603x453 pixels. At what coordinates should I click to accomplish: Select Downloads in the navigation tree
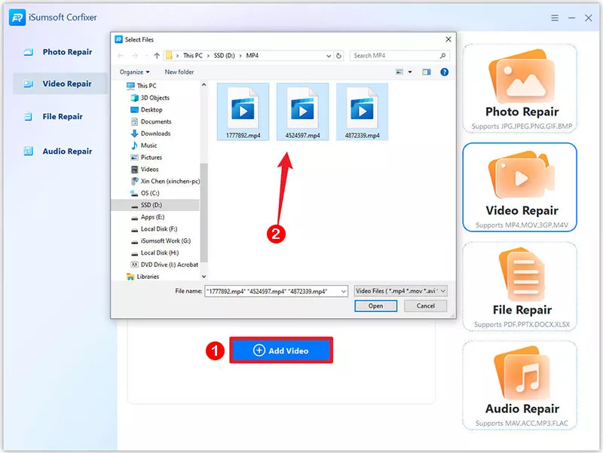[155, 133]
